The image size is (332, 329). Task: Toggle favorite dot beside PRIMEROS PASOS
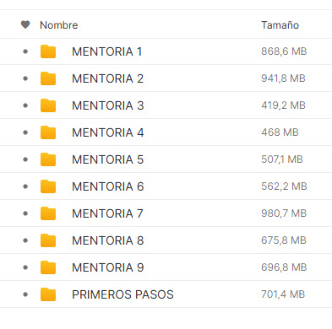[x=25, y=294]
